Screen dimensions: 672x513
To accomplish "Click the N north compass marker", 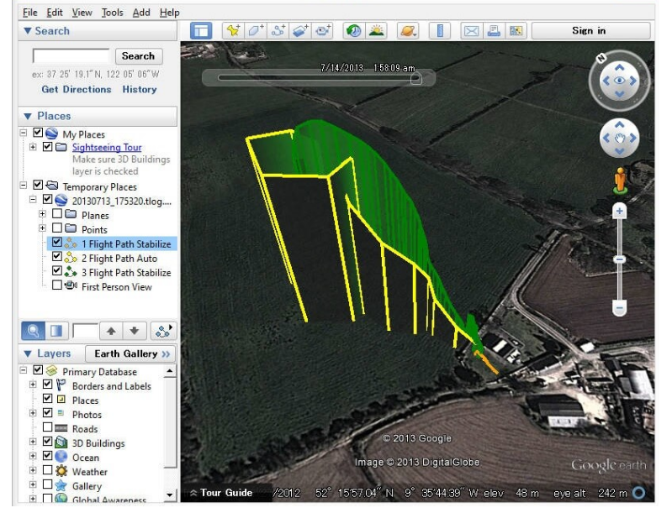I will click(x=601, y=58).
